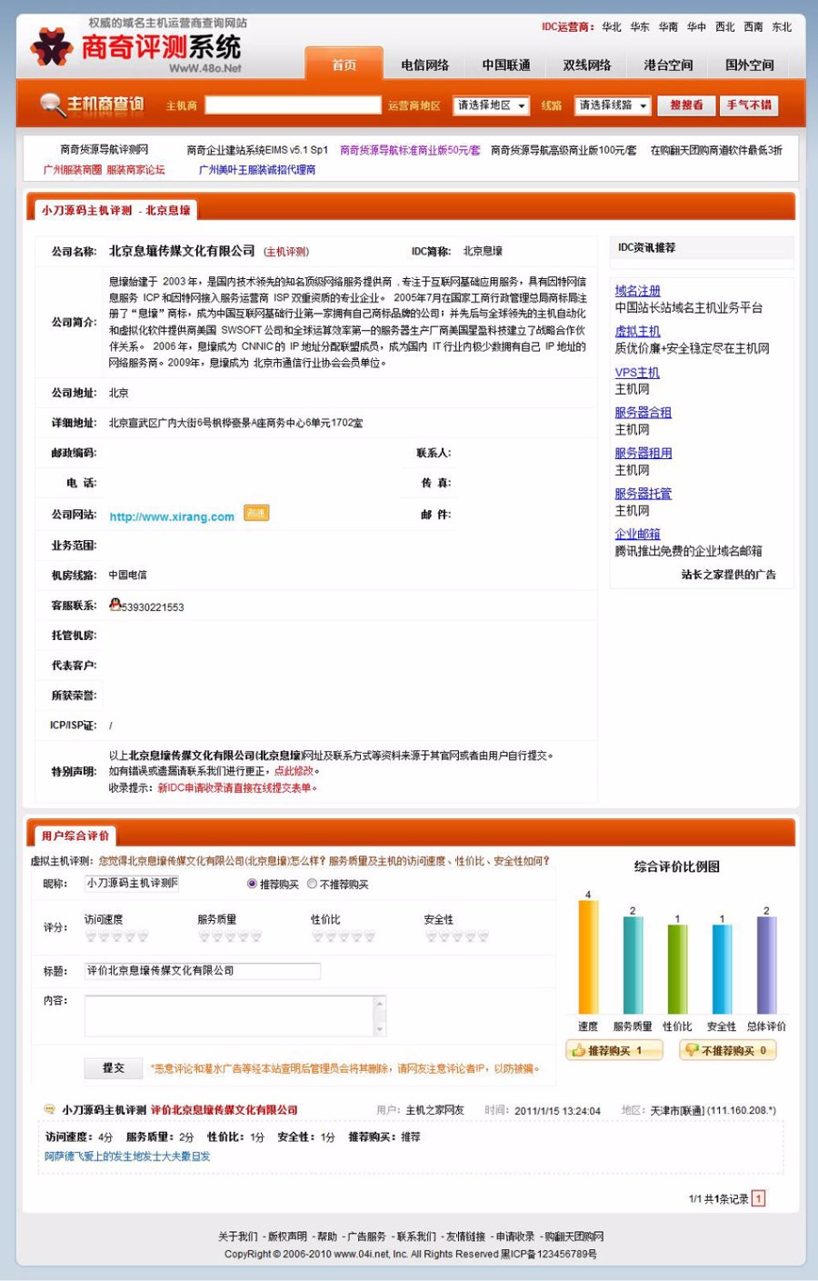The width and height of the screenshot is (818, 1281).
Task: Click the magnifier icon beside 主机商查询
Action: pos(52,105)
